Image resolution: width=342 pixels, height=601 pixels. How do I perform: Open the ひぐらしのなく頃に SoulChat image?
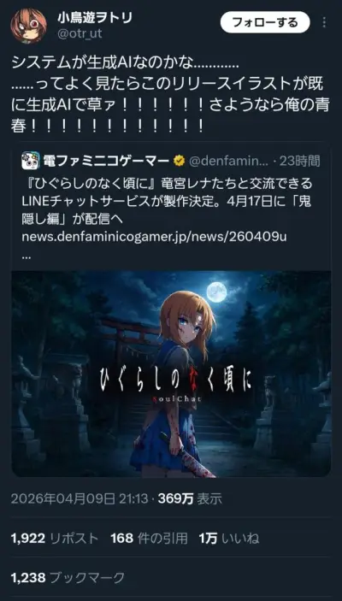(171, 374)
